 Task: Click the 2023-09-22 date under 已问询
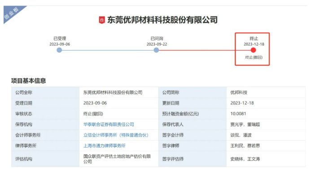pos(157,44)
